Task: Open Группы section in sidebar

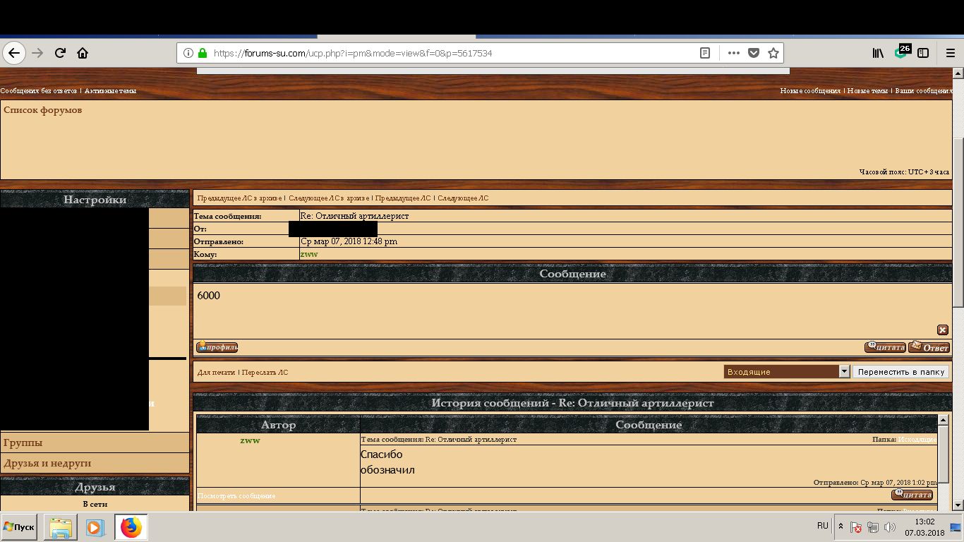Action: click(23, 442)
